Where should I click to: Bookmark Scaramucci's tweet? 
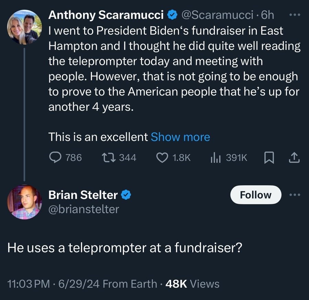[x=270, y=157]
